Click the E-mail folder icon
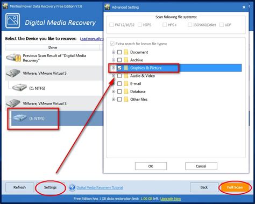Viewport: 255px width, 204px height. 126,83
